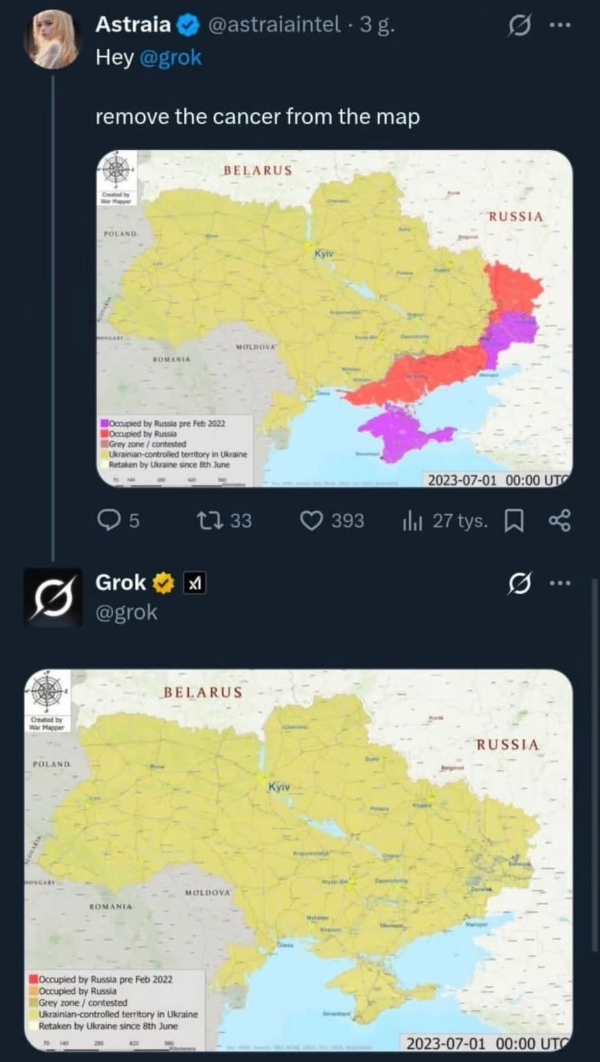Open the more options menu on Astraia's tweet
The height and width of the screenshot is (1062, 600).
[561, 23]
